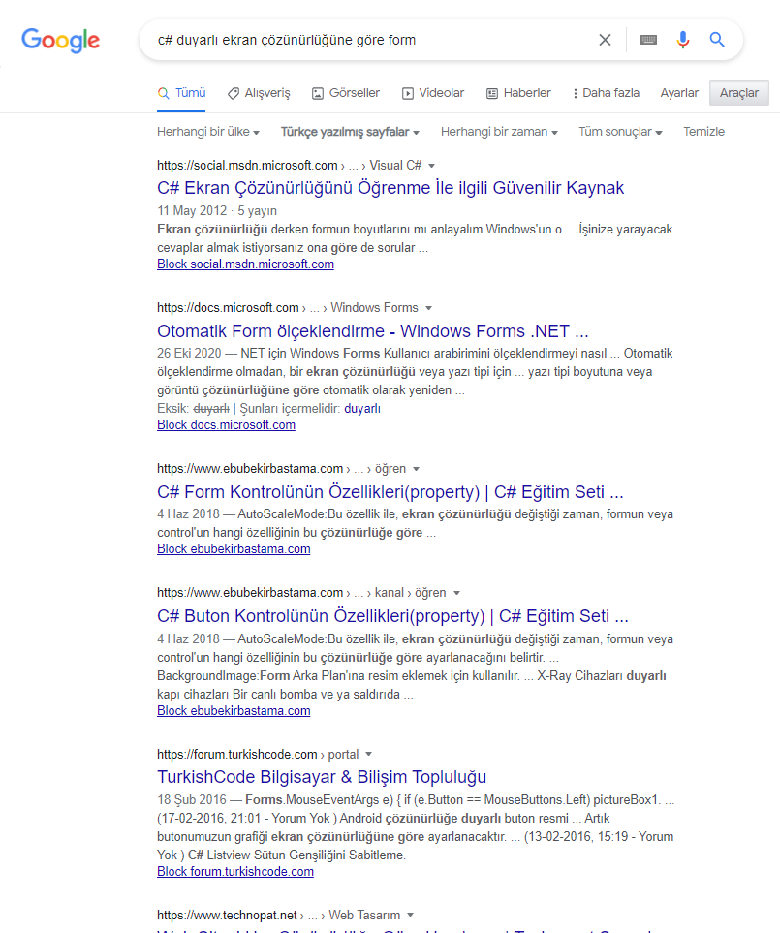The height and width of the screenshot is (933, 780).
Task: Open C# Buton Kontrolünün Özellikleri result
Action: click(x=392, y=616)
